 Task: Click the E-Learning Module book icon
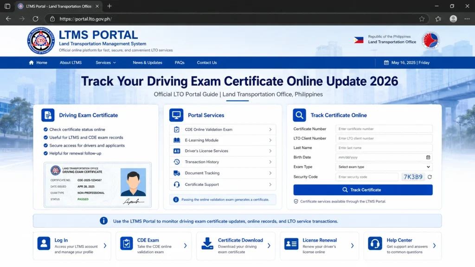pos(177,140)
